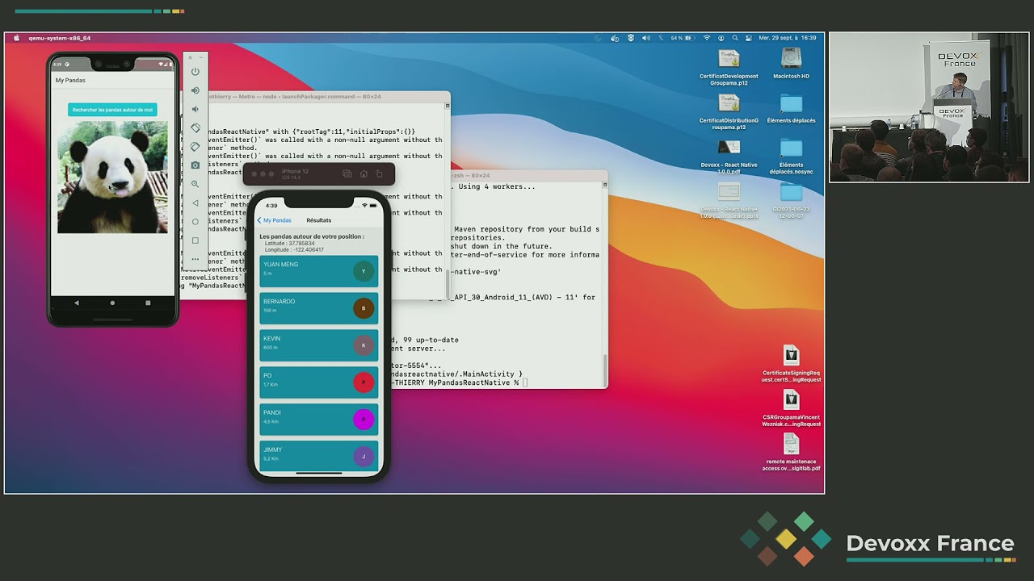This screenshot has width=1034, height=581.
Task: Click the emulator power button icon
Action: click(195, 72)
